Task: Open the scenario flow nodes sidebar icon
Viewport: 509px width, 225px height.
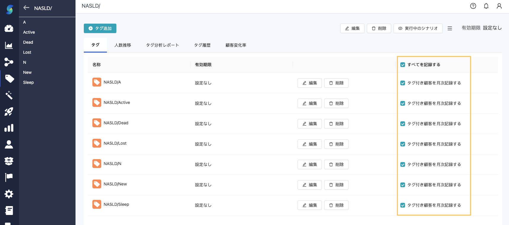Action: click(9, 62)
